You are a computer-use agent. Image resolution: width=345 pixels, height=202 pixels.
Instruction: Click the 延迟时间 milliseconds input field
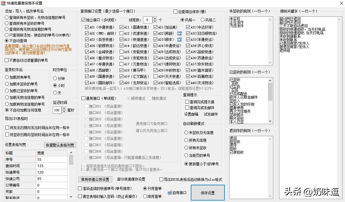[57, 110]
